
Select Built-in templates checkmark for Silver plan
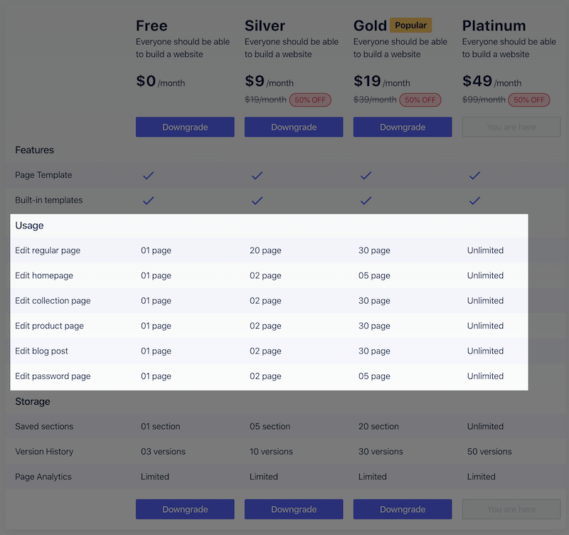257,201
